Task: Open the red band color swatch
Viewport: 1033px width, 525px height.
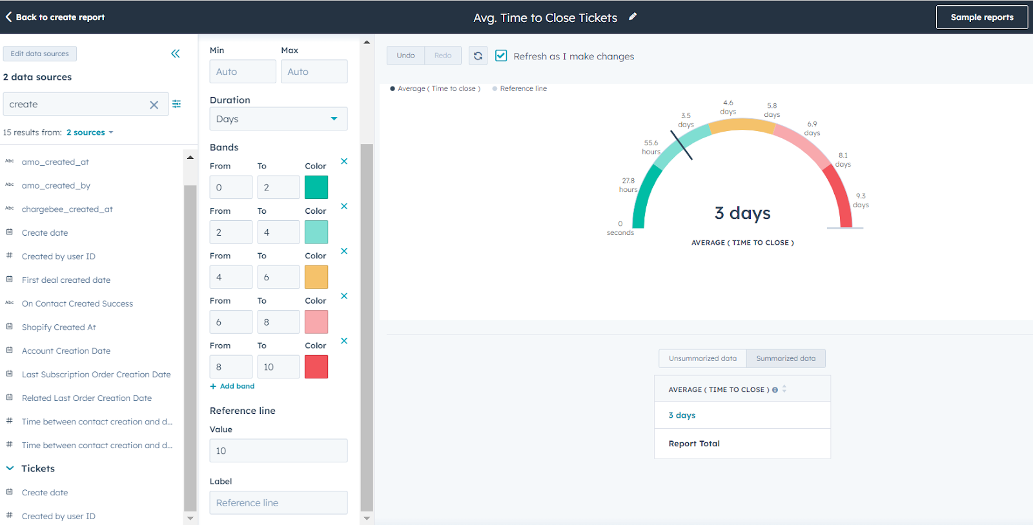Action: coord(316,367)
